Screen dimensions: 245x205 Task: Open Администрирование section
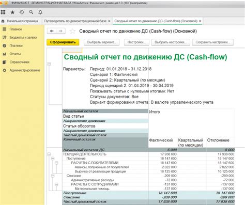[25, 70]
